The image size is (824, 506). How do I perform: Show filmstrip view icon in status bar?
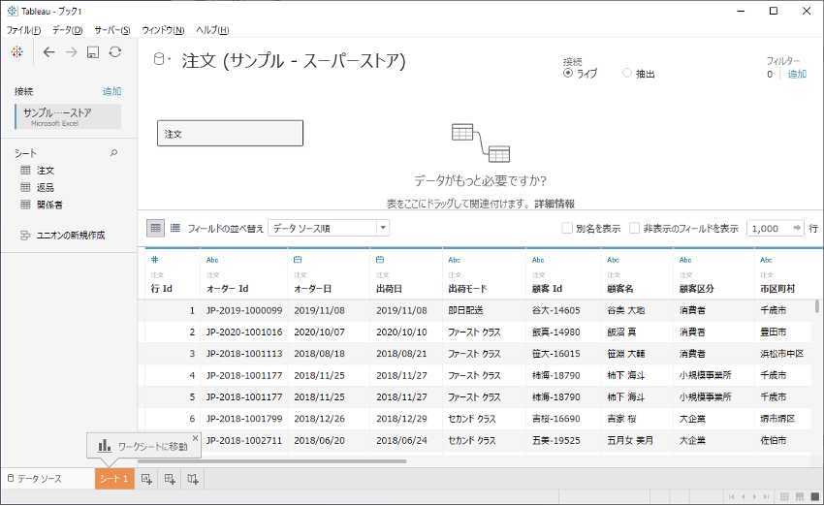(800, 496)
